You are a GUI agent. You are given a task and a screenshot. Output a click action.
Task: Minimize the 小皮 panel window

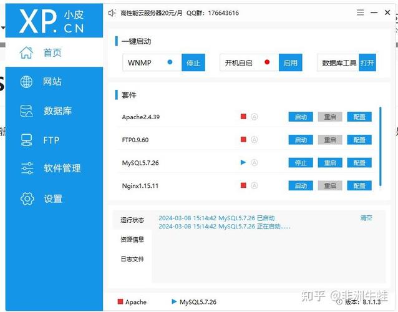tap(374, 12)
